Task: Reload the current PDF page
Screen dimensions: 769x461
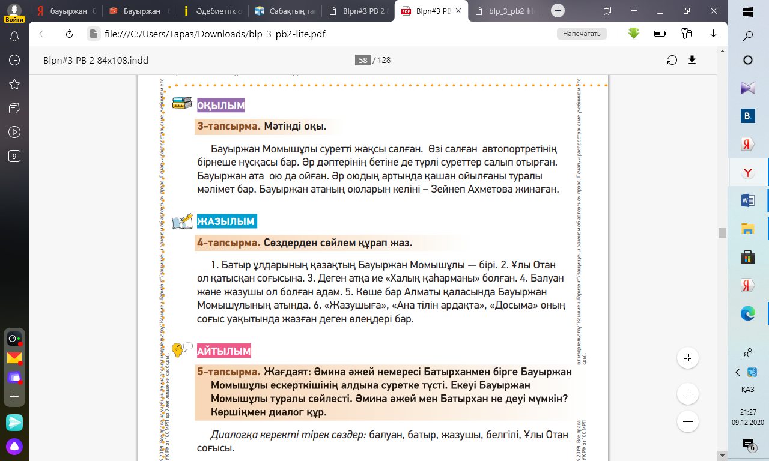Action: pos(69,34)
